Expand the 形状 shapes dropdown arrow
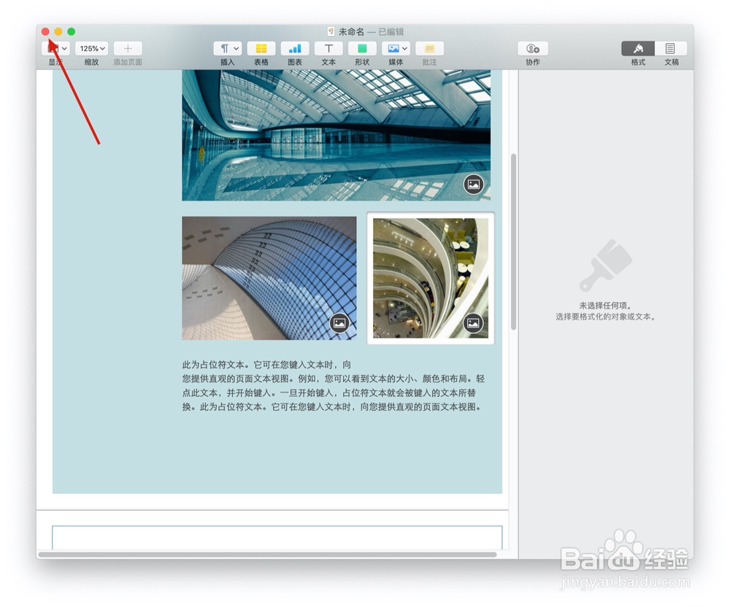Viewport: 730px width, 607px height. point(370,48)
